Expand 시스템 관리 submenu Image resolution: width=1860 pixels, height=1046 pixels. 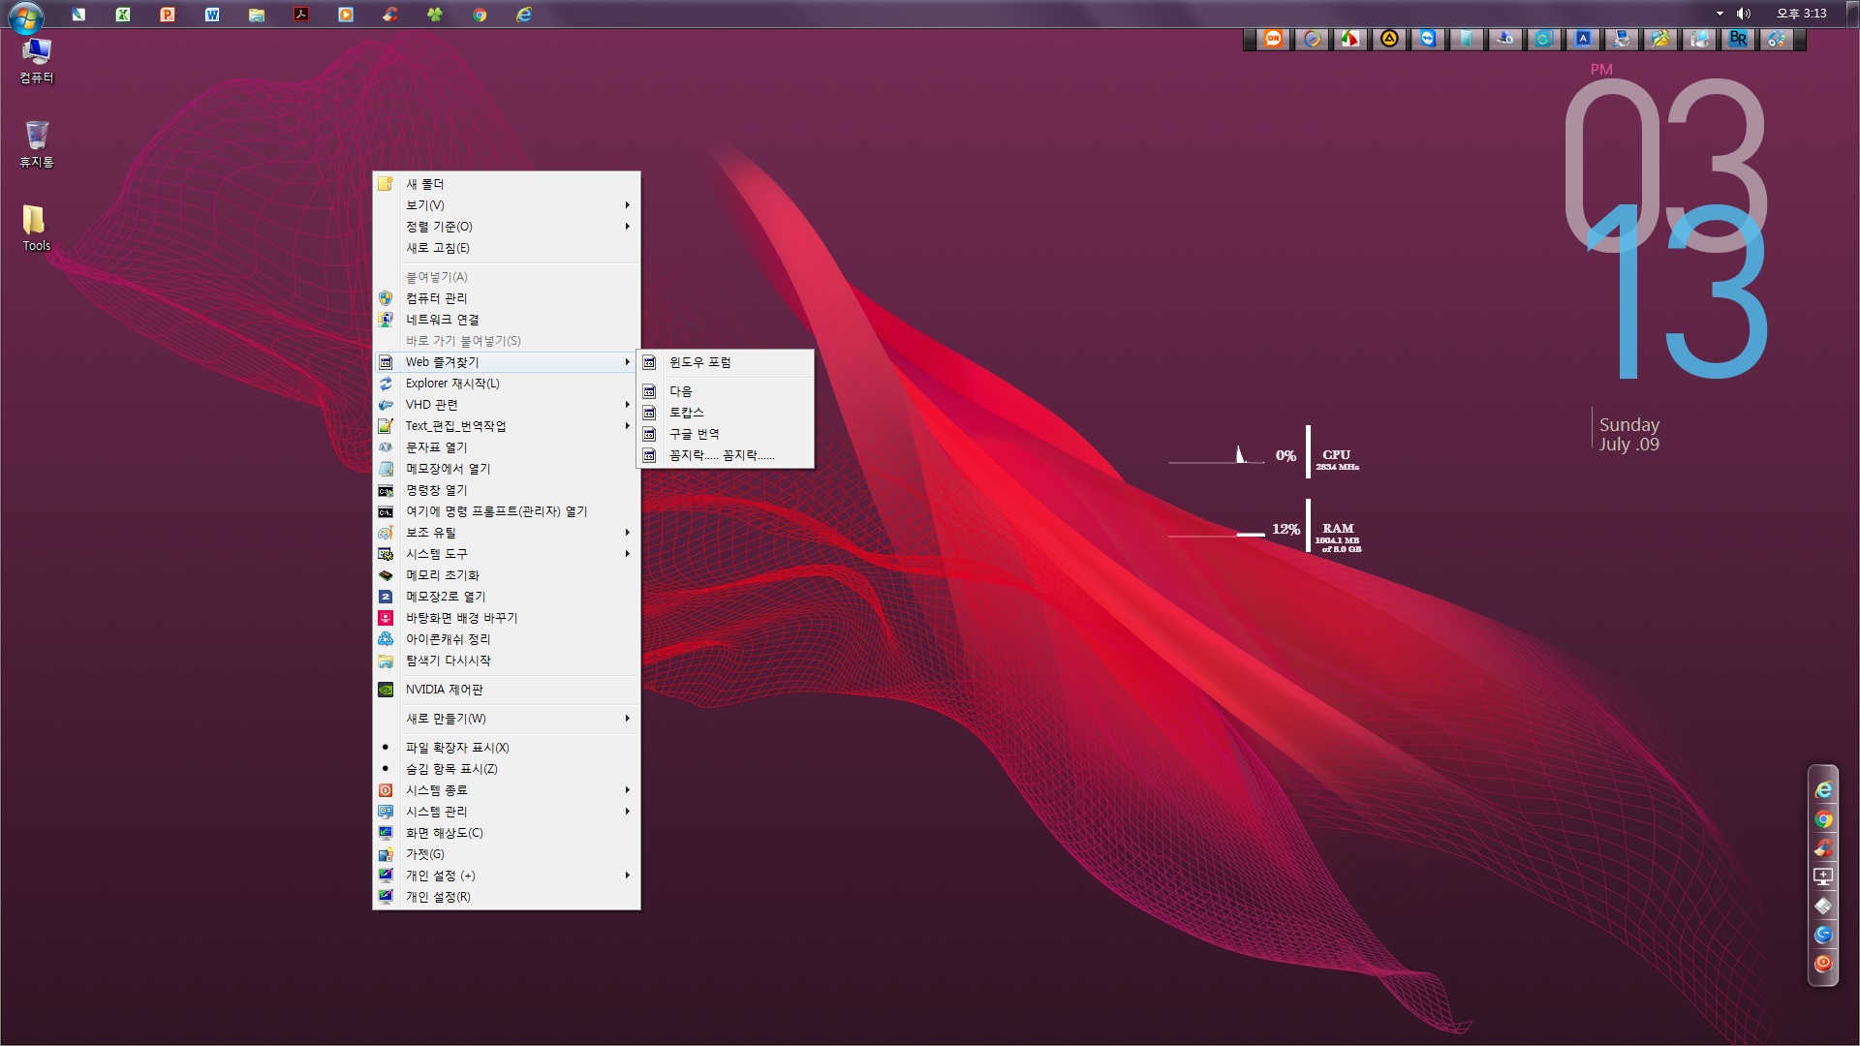coord(507,812)
